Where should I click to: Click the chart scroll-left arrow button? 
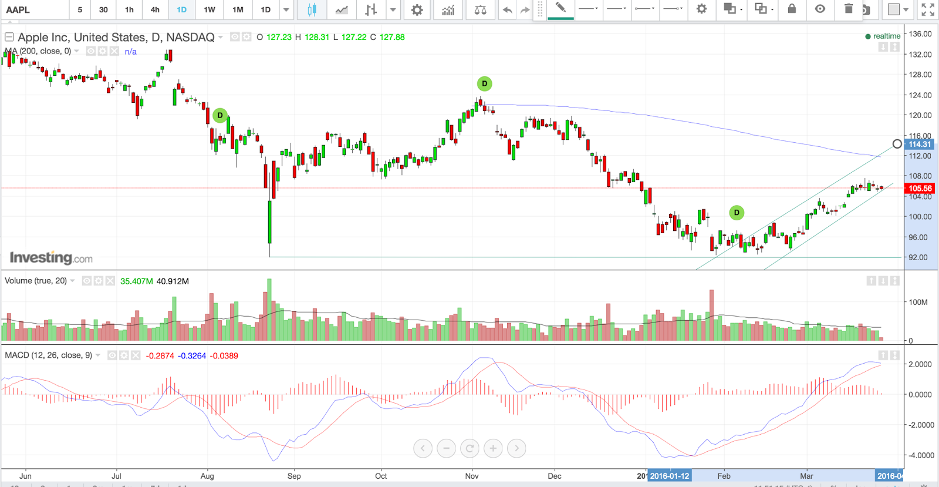point(423,448)
